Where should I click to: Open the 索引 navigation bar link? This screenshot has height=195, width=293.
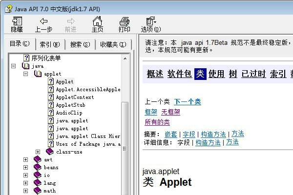pos(278,74)
